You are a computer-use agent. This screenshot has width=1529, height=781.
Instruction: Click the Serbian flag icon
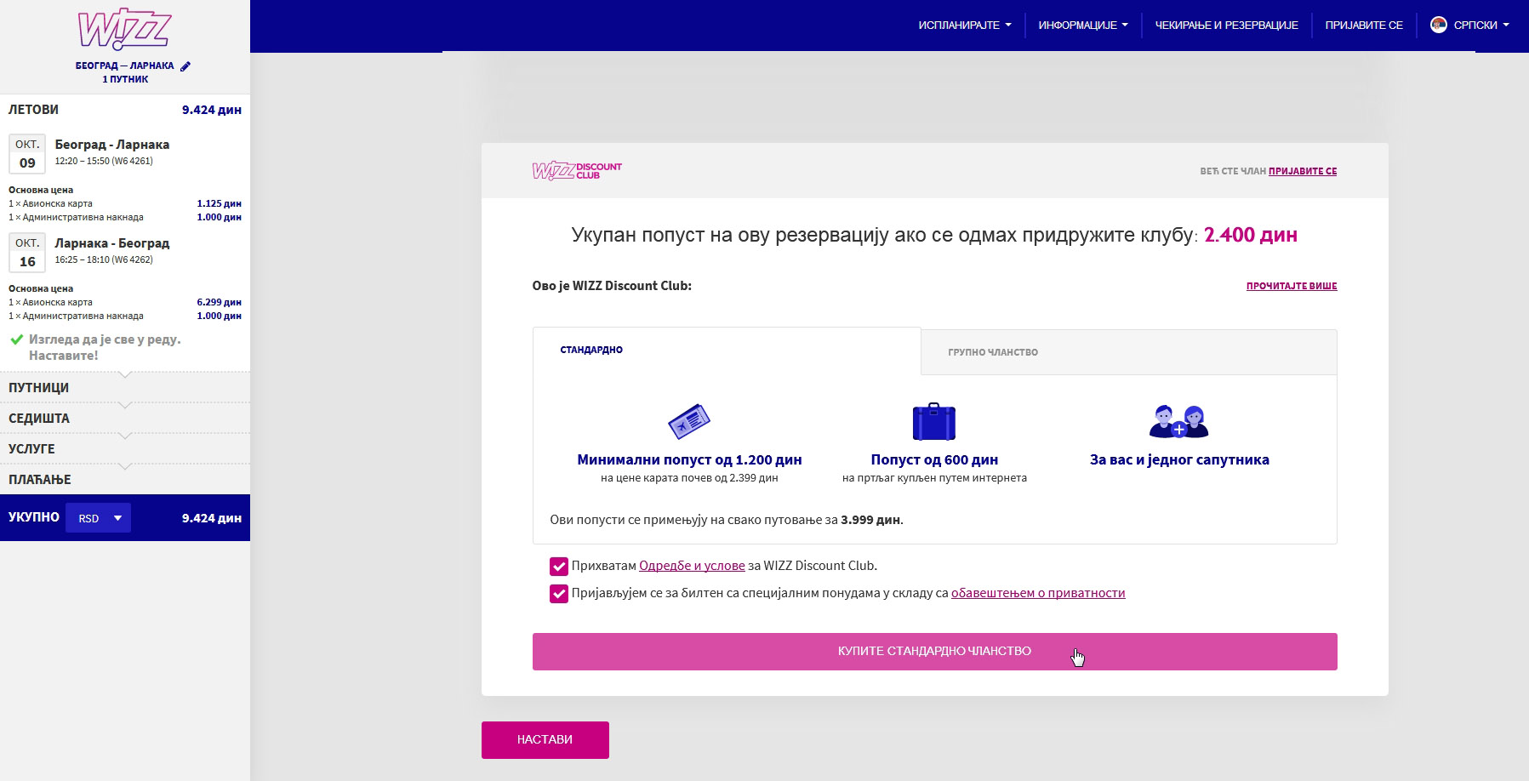coord(1438,25)
